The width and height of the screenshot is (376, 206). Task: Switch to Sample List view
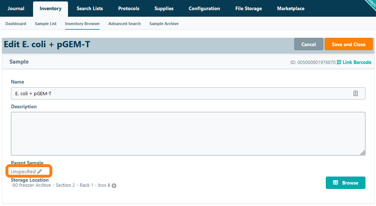(x=45, y=24)
